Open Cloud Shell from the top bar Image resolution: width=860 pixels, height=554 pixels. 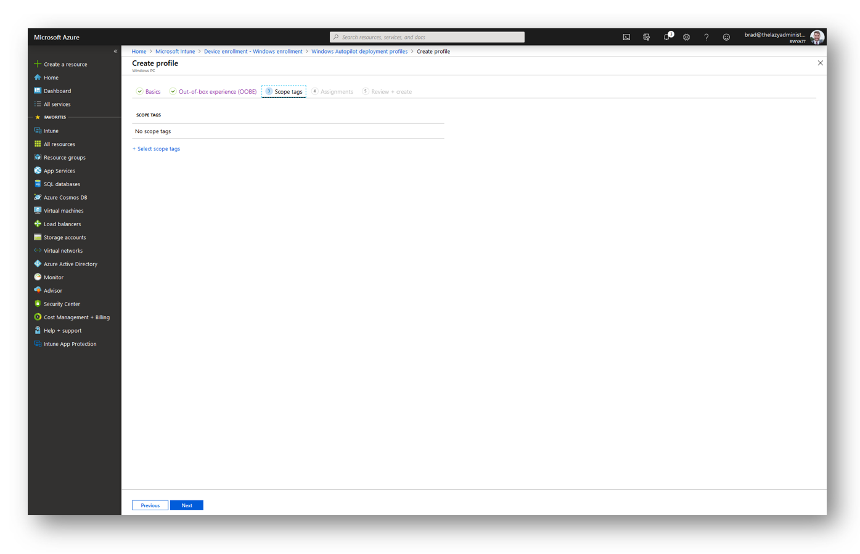[626, 37]
